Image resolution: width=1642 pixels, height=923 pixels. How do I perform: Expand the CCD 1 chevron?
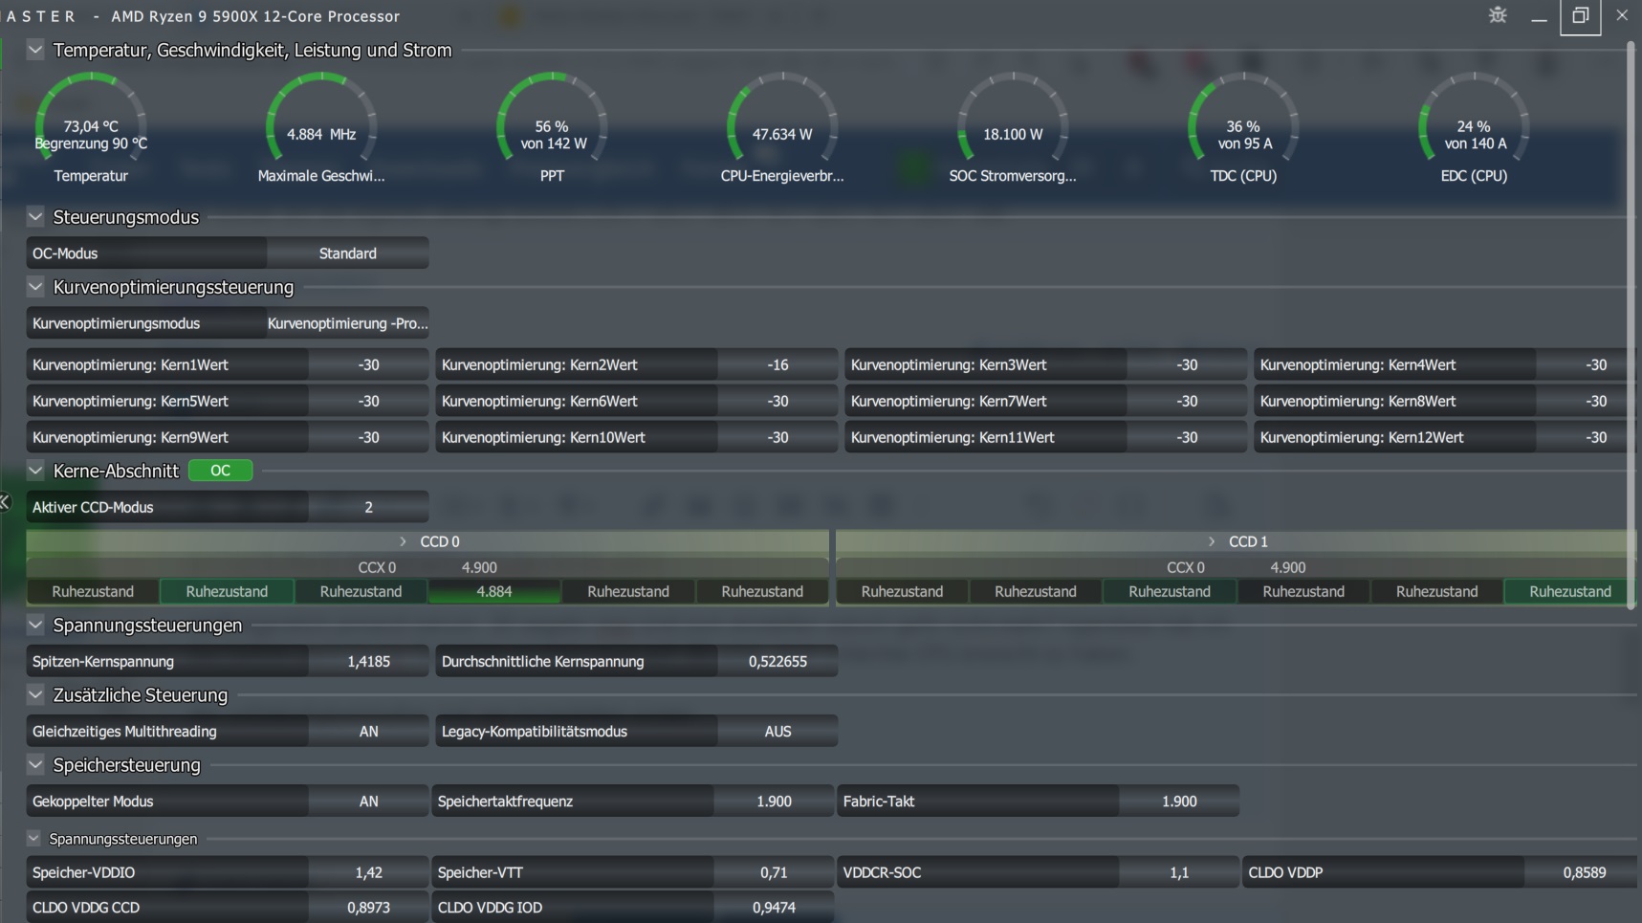coord(1212,541)
